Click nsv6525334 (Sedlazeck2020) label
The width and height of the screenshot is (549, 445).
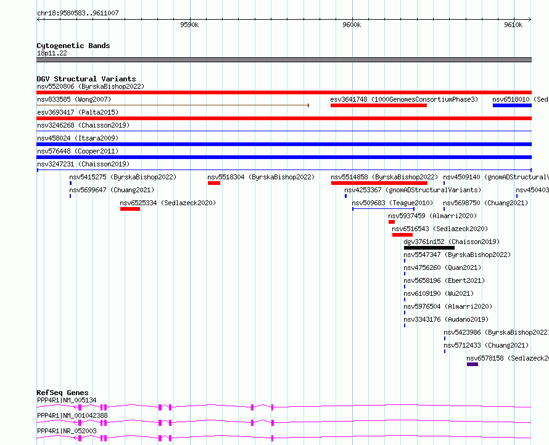[x=168, y=203]
